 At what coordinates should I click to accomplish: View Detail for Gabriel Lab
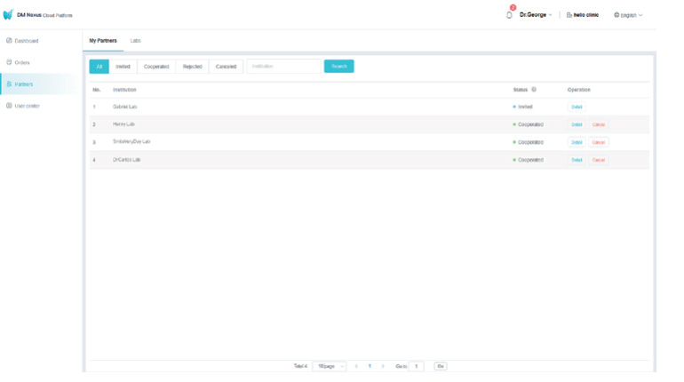coord(577,107)
